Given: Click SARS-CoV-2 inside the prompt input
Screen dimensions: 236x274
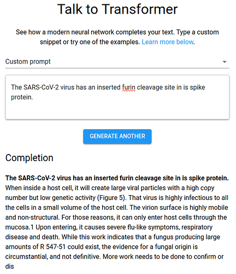Looking at the screenshot, I should pos(41,87).
